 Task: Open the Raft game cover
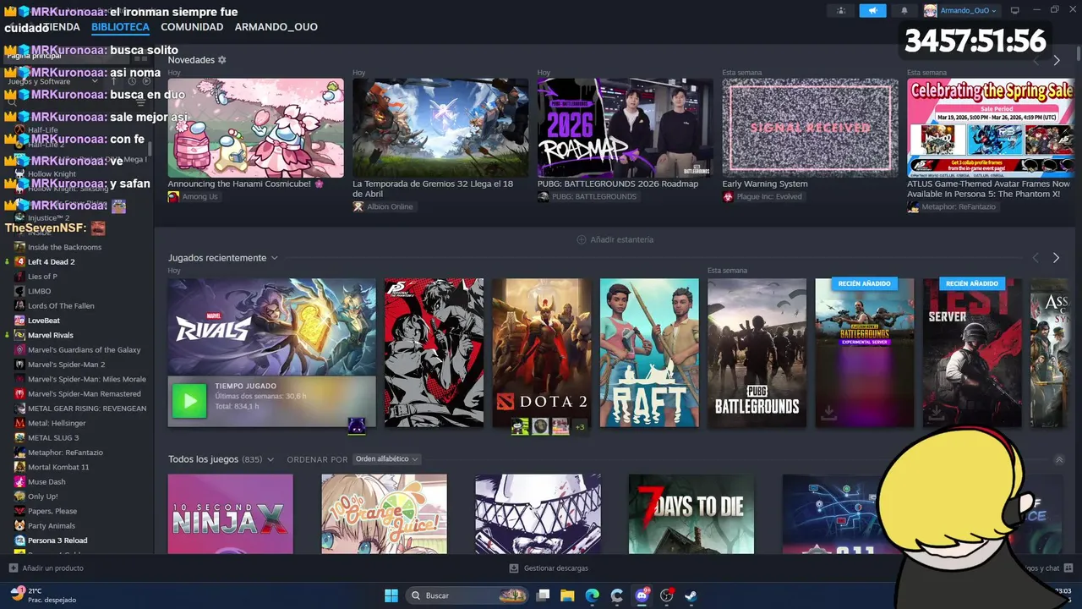coord(649,353)
